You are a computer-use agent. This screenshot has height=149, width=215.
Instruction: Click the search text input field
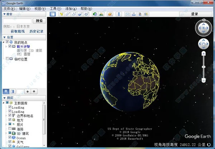point(17,21)
